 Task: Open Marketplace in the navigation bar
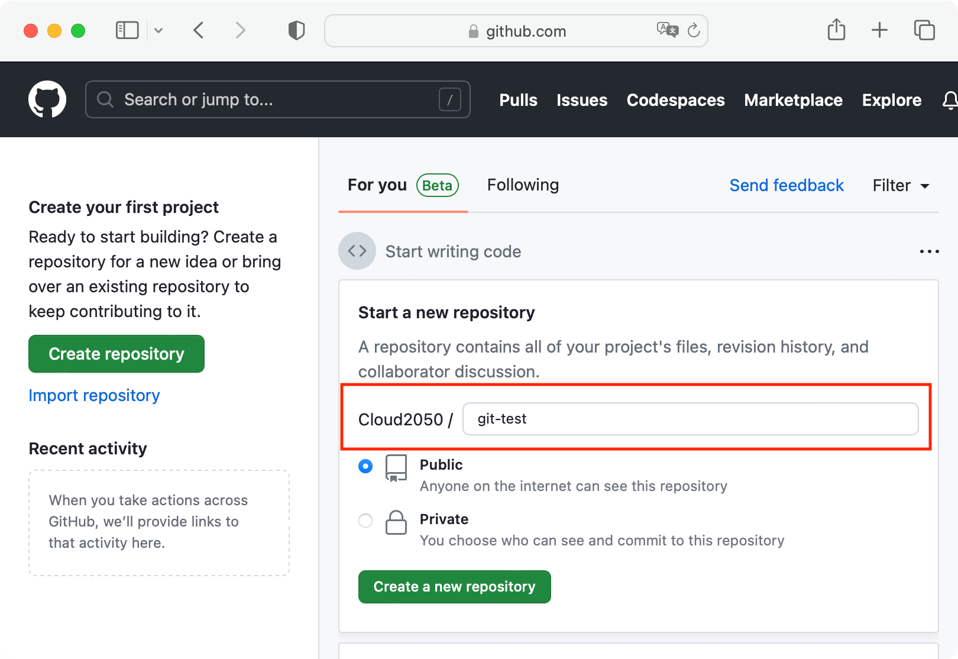(793, 100)
